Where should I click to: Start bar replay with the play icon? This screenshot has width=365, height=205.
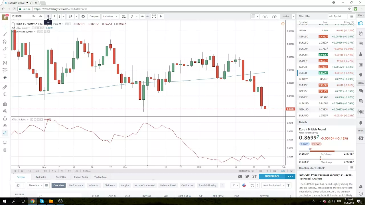coord(161,16)
